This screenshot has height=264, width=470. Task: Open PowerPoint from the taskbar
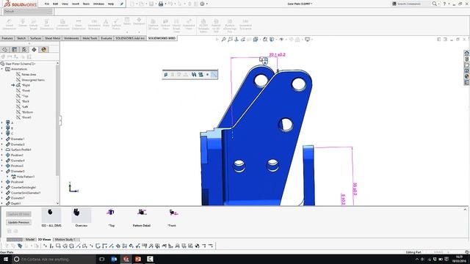pos(138,259)
